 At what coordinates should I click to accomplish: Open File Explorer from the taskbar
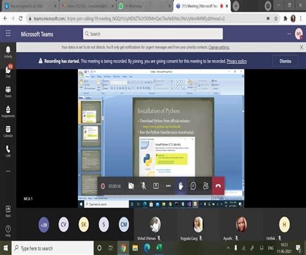[135, 248]
